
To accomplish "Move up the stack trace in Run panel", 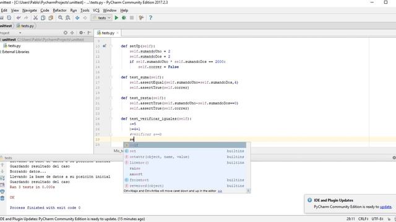I will (x=2, y=165).
